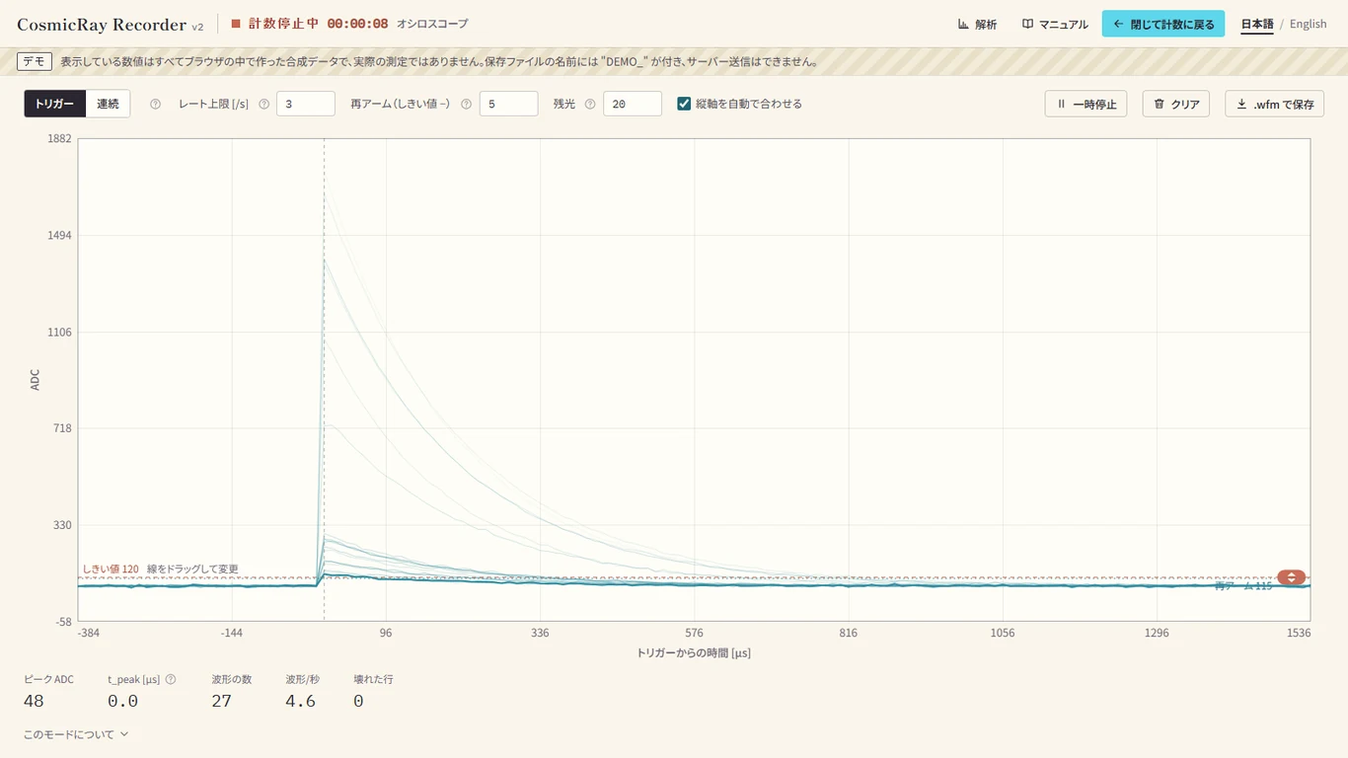Switch to 連続 mode
The width and height of the screenshot is (1348, 758).
tap(108, 104)
